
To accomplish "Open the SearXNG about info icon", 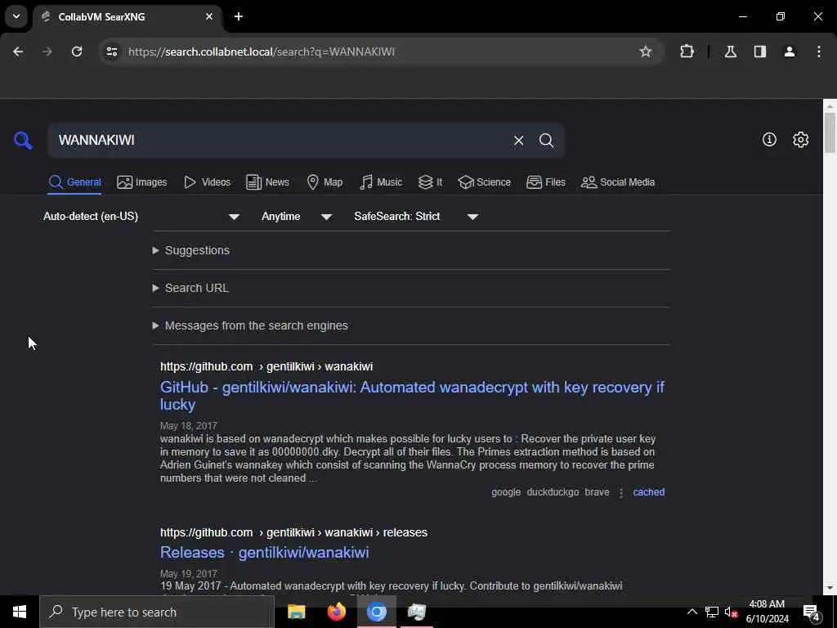I will pos(769,139).
